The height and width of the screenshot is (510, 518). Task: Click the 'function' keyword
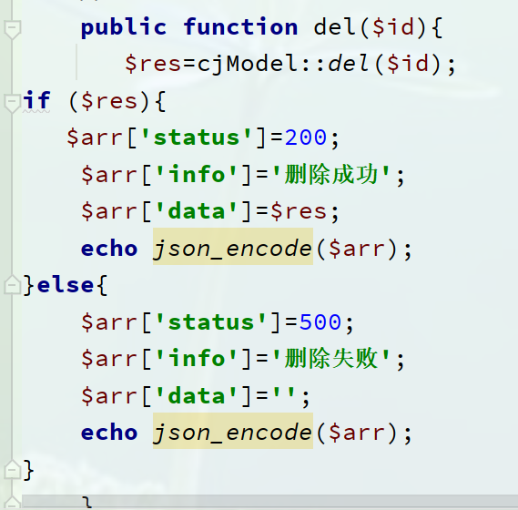(x=240, y=26)
